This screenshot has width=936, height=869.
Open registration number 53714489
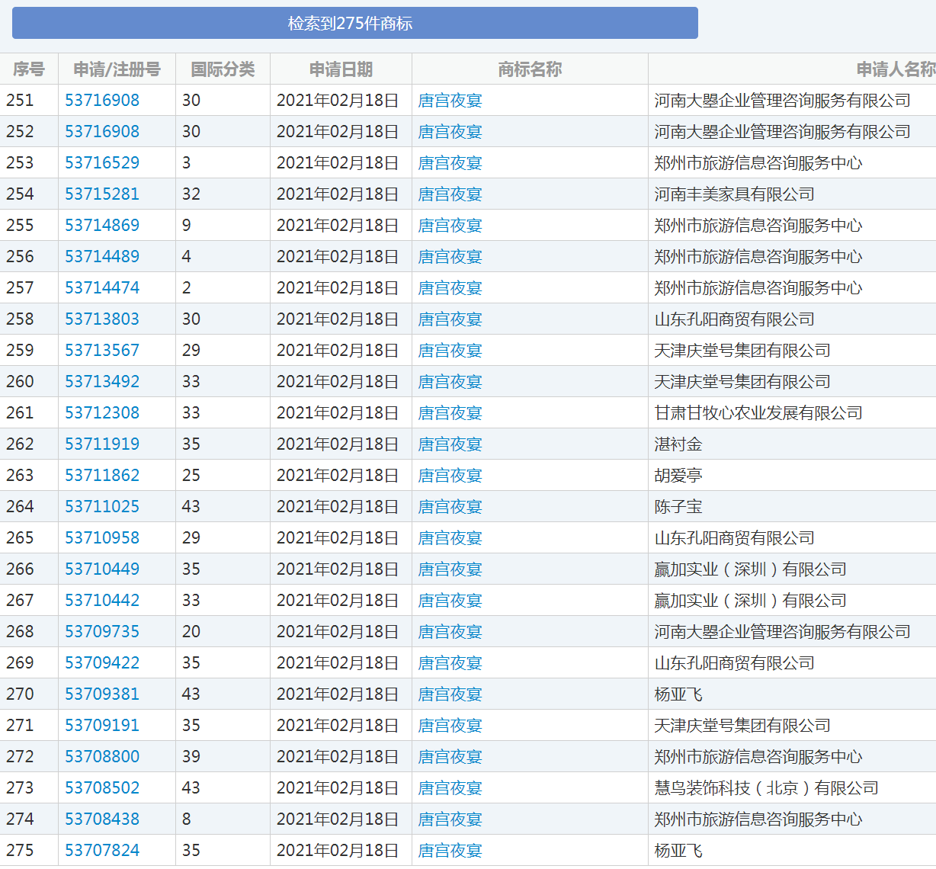tap(102, 256)
